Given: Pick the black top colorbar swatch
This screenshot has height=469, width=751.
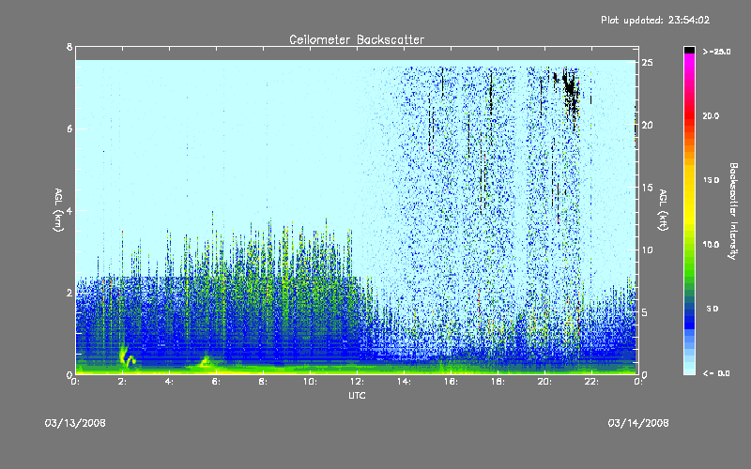Looking at the screenshot, I should pyautogui.click(x=689, y=50).
